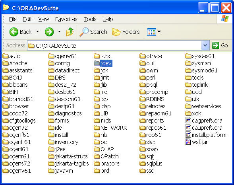Go up one folder level

(x=70, y=32)
